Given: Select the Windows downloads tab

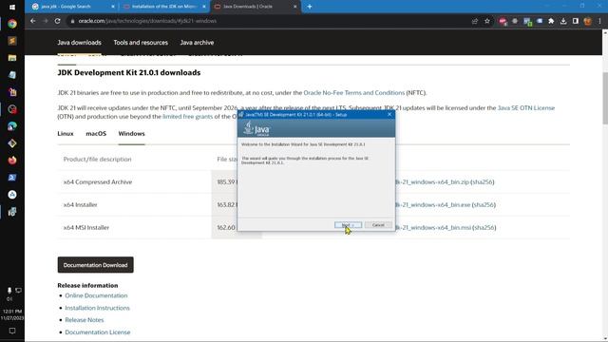Looking at the screenshot, I should [x=131, y=133].
